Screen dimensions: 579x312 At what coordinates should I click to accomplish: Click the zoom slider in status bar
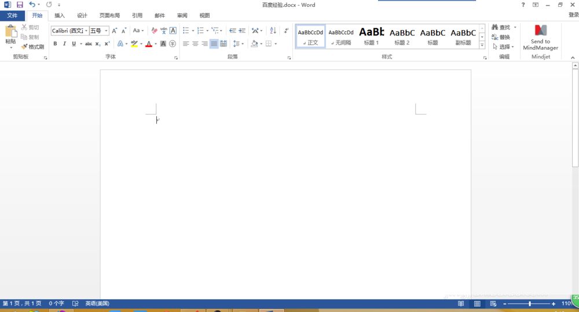[x=529, y=303]
